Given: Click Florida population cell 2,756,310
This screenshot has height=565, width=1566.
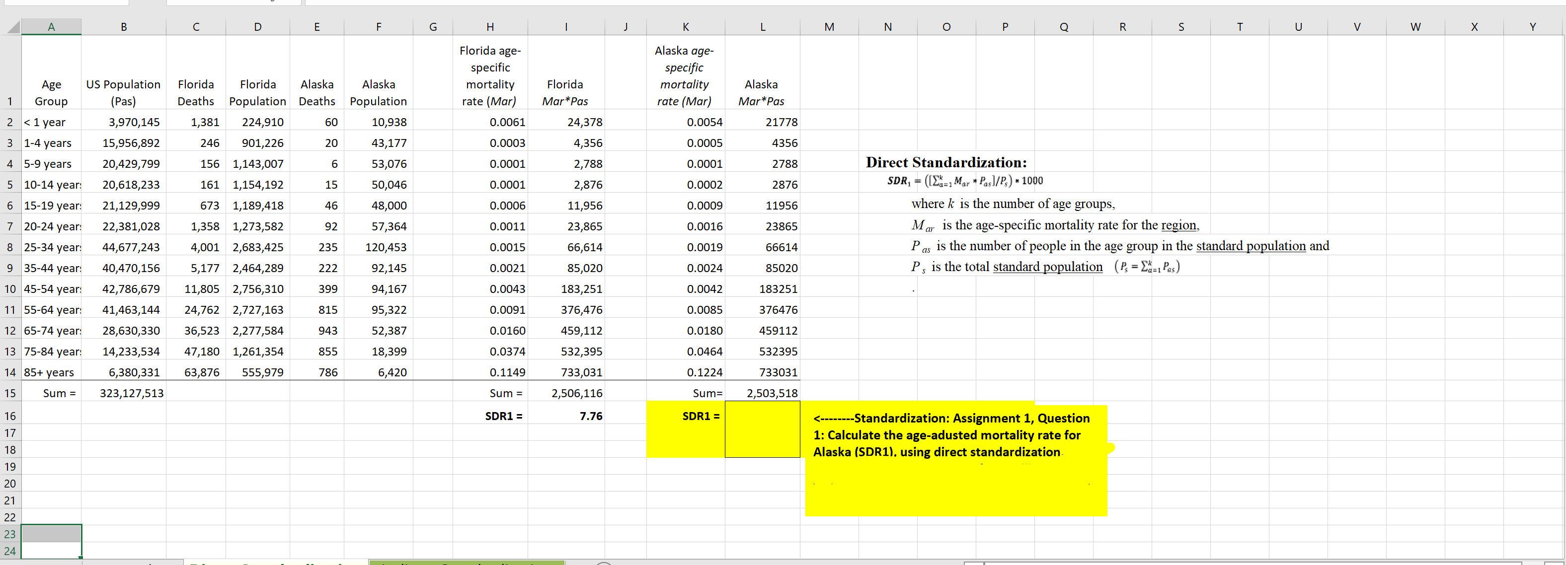Looking at the screenshot, I should pyautogui.click(x=258, y=288).
